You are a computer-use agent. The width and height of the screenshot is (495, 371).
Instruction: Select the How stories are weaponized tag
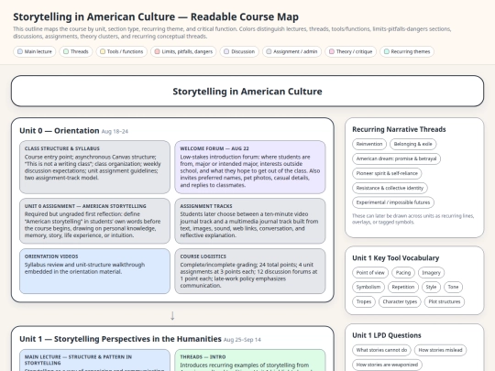tap(387, 365)
